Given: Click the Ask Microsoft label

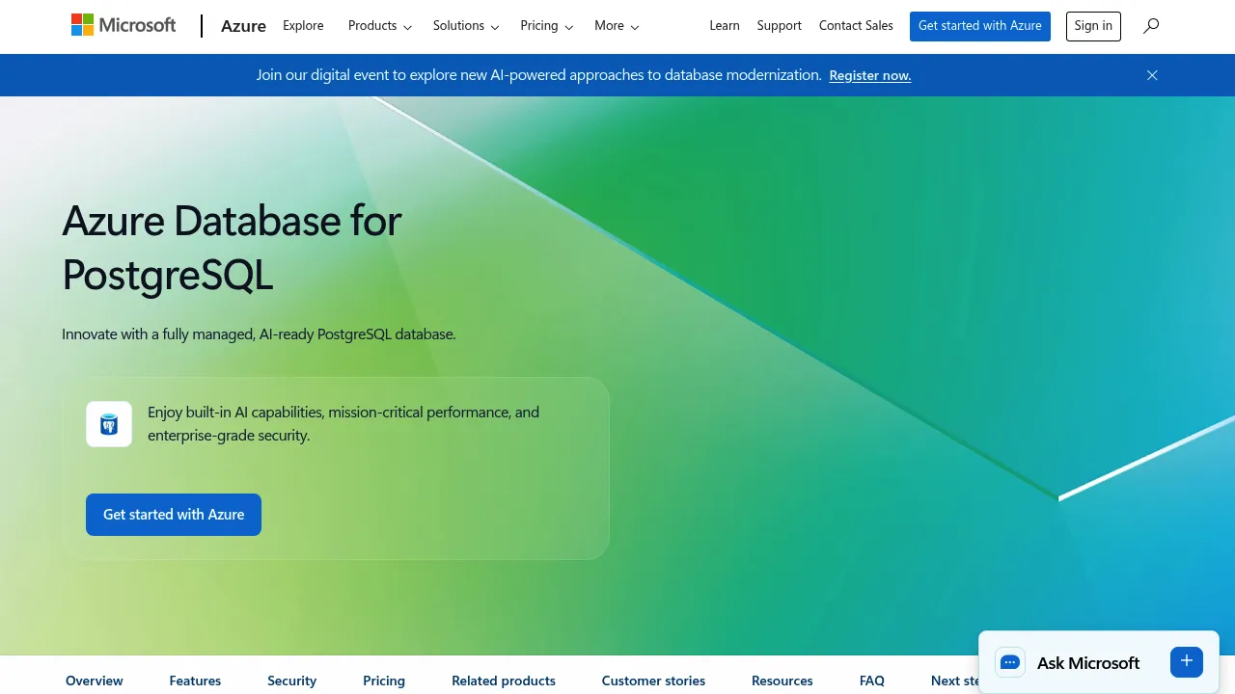Looking at the screenshot, I should [1088, 662].
